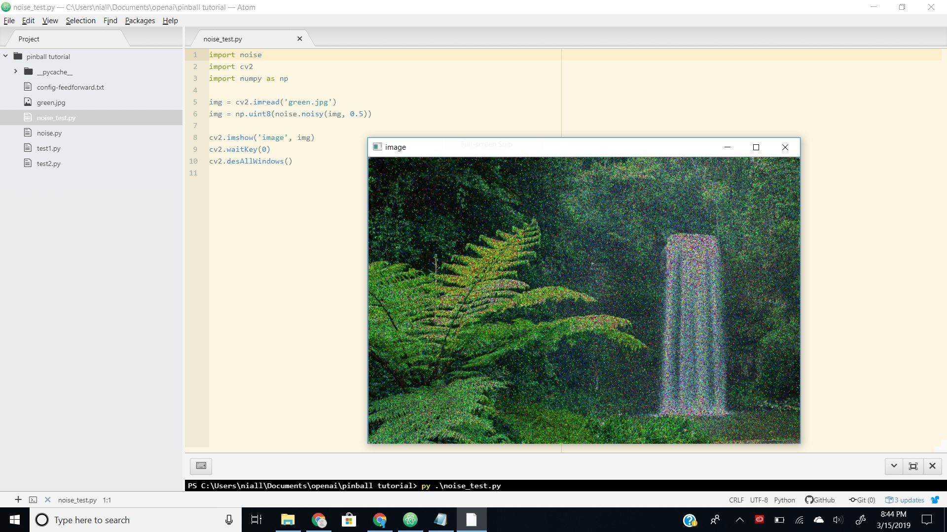
Task: Open the Microsoft Store icon on the taskbar
Action: pos(349,520)
